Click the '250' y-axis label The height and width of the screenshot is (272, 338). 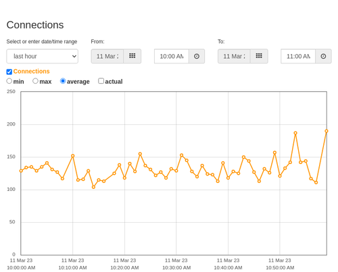[x=11, y=92]
